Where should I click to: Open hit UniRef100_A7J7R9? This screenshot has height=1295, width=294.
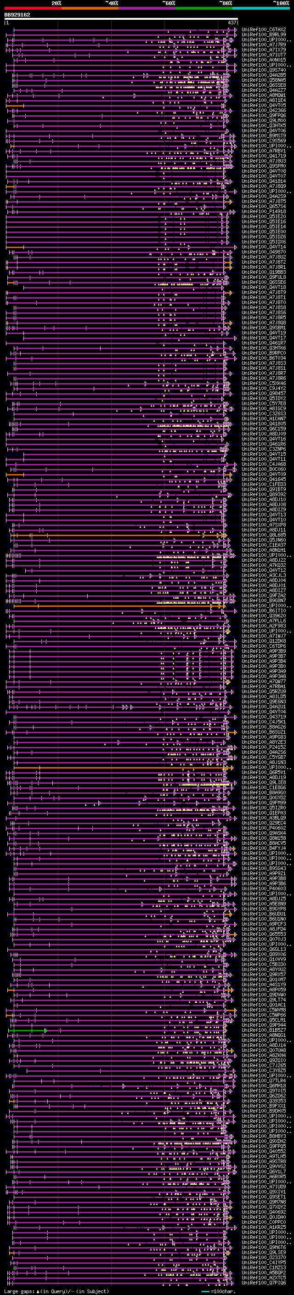pos(264,45)
